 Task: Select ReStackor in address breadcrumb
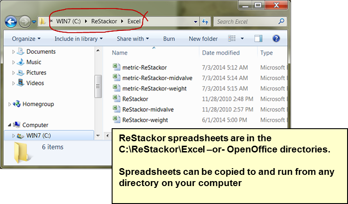[x=104, y=22]
